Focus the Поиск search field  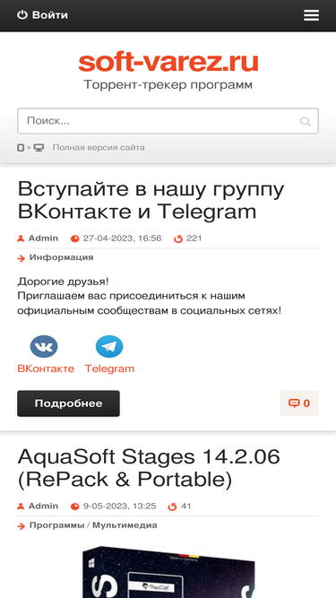(x=168, y=121)
